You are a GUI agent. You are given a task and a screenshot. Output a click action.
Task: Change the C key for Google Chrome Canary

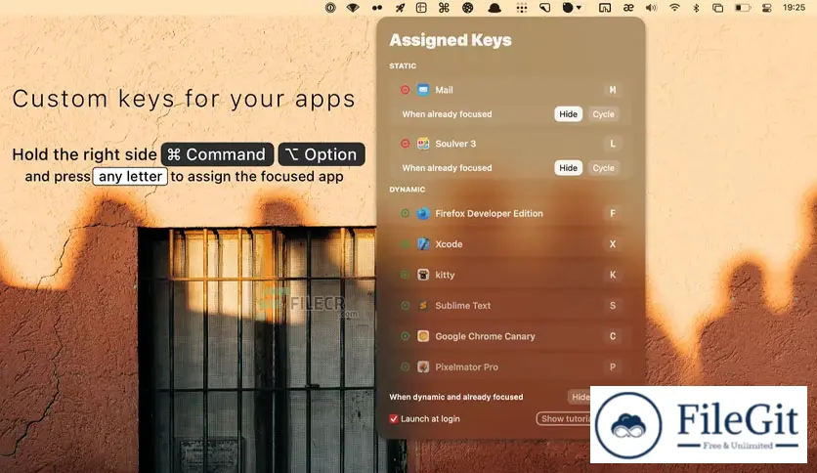click(x=613, y=336)
